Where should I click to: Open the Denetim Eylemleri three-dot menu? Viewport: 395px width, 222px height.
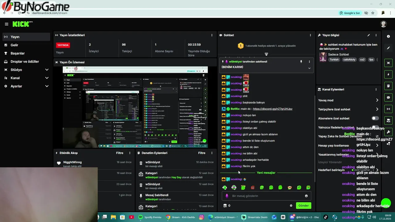[212, 153]
